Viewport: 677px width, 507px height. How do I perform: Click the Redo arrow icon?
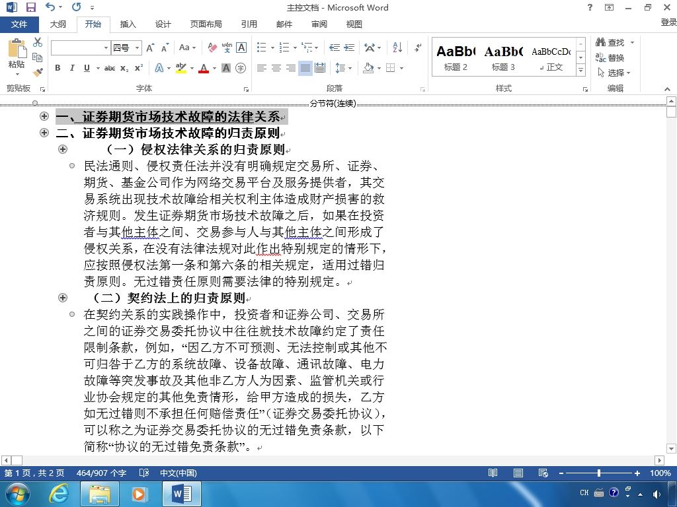77,7
